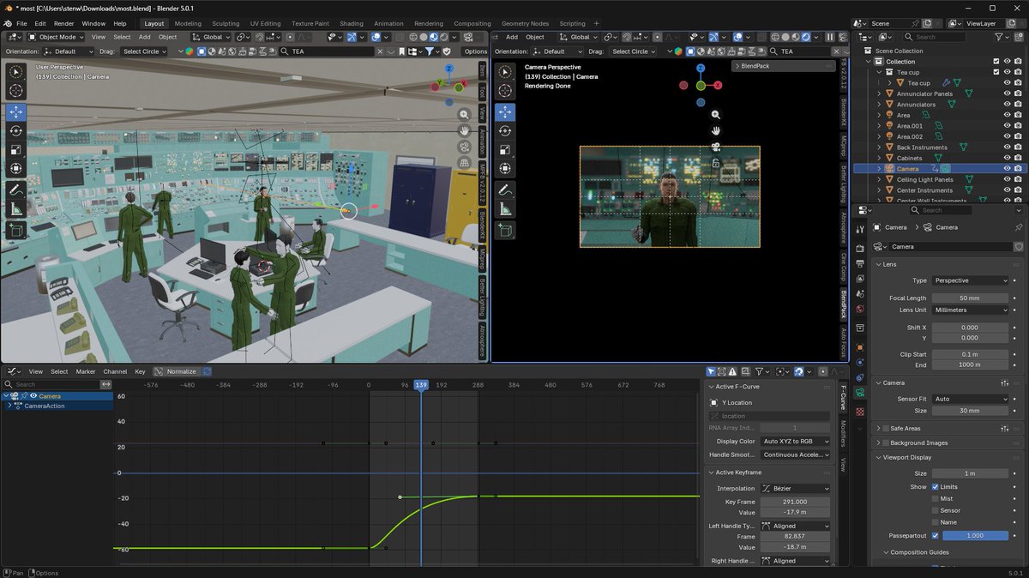Uncheck the Tea cup collection checkbox

(996, 72)
